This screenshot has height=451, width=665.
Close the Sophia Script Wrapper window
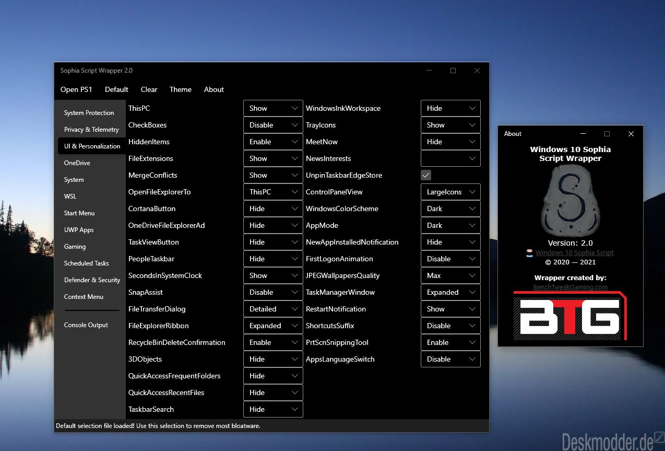(x=477, y=71)
